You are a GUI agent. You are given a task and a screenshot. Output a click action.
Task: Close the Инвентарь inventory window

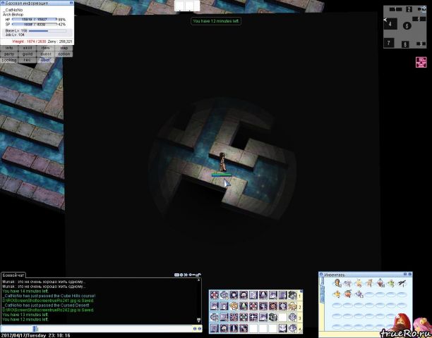[x=410, y=274]
